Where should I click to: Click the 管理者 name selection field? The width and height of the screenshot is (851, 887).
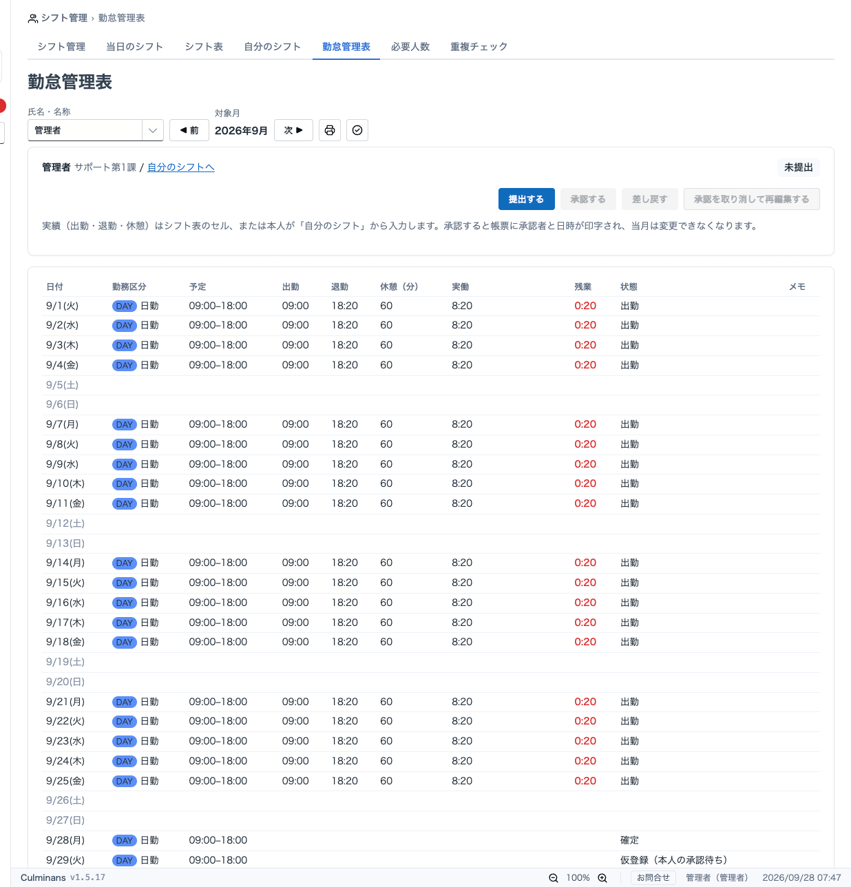[x=85, y=130]
